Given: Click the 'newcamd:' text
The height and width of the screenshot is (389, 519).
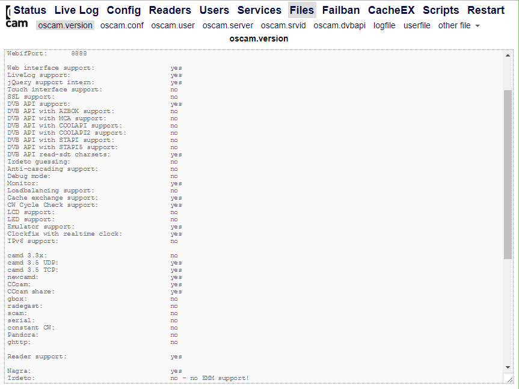Looking at the screenshot, I should tap(23, 277).
